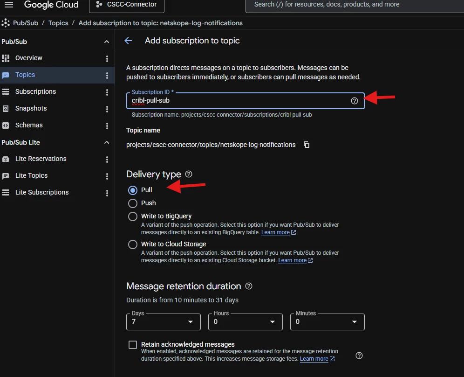Open the three-dot menu beside Lite Topics
This screenshot has width=464, height=377.
(107, 176)
